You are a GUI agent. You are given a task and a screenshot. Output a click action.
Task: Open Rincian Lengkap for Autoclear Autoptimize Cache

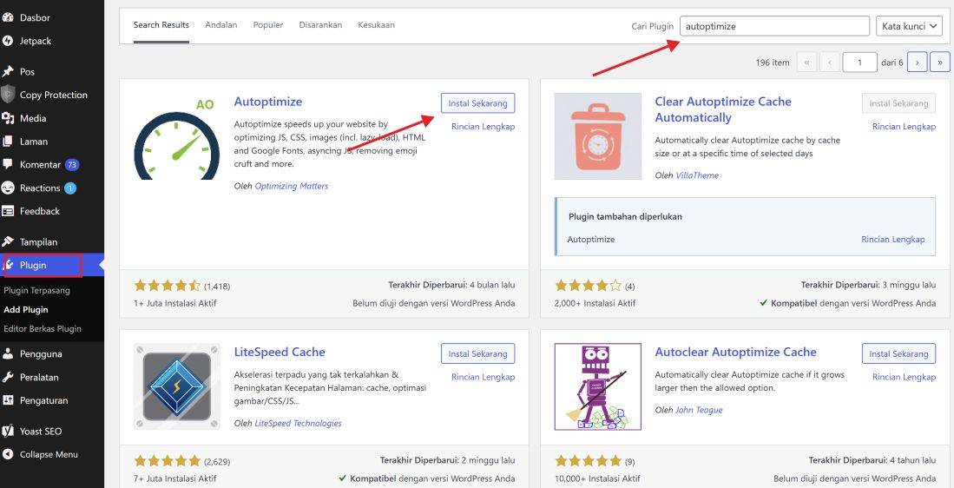click(905, 377)
